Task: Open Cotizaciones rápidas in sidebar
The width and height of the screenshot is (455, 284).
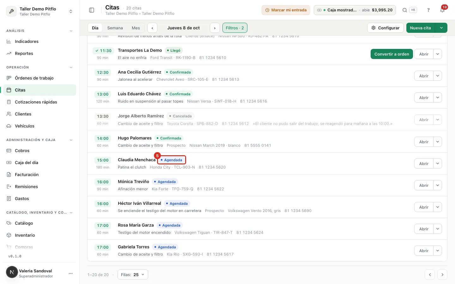Action: click(40, 102)
